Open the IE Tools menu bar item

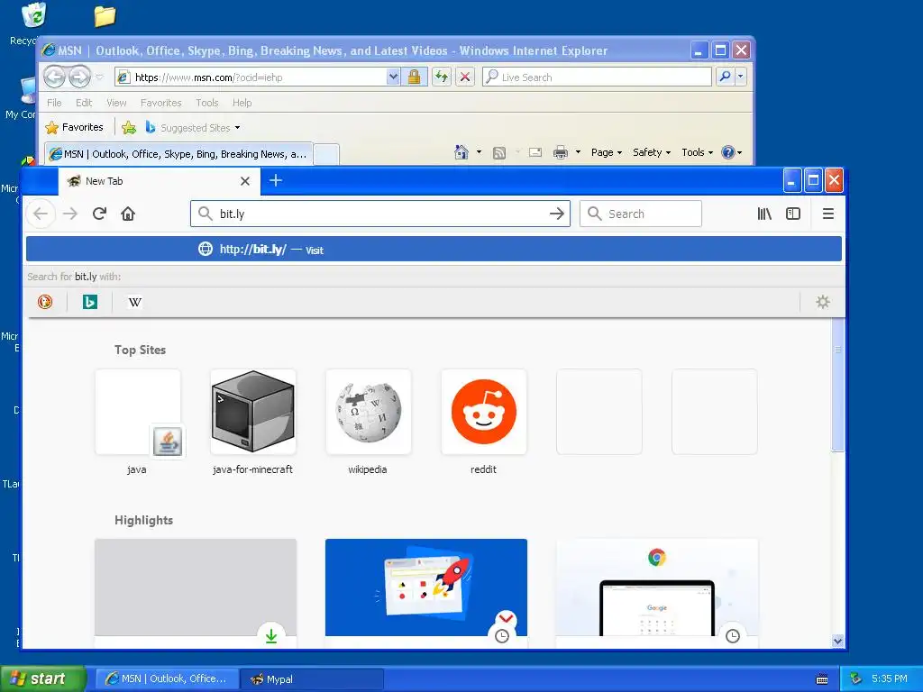(206, 103)
